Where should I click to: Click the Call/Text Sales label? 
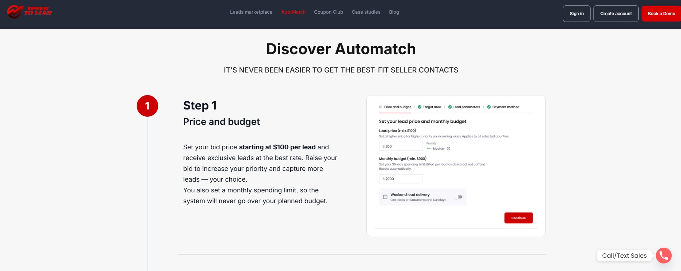624,256
